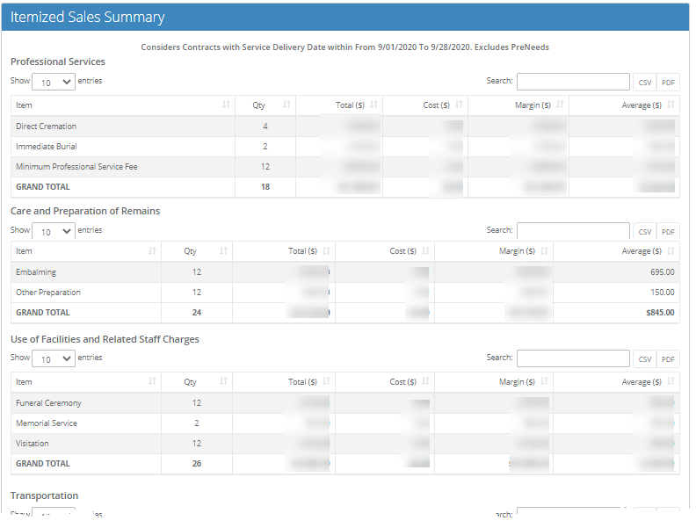Image resolution: width=696 pixels, height=528 pixels.
Task: Select the Embalming item
Action: 36,272
